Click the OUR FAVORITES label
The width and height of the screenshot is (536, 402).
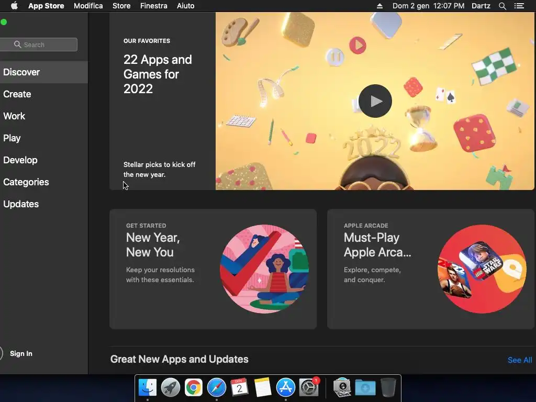point(147,41)
